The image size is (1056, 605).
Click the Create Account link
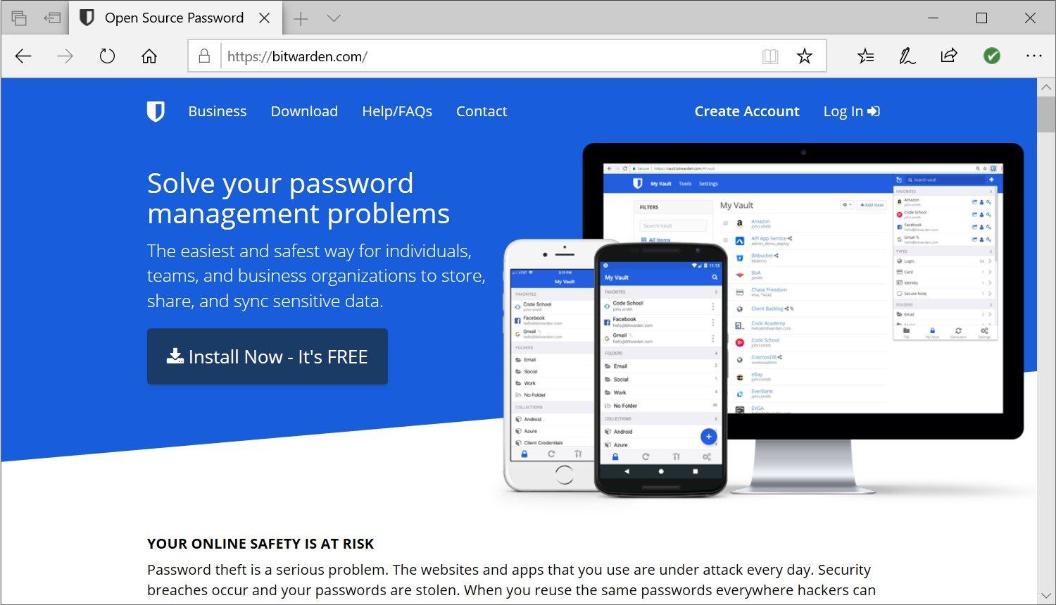pos(747,111)
